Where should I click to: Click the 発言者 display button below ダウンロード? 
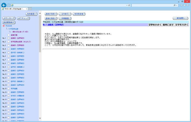[9, 22]
